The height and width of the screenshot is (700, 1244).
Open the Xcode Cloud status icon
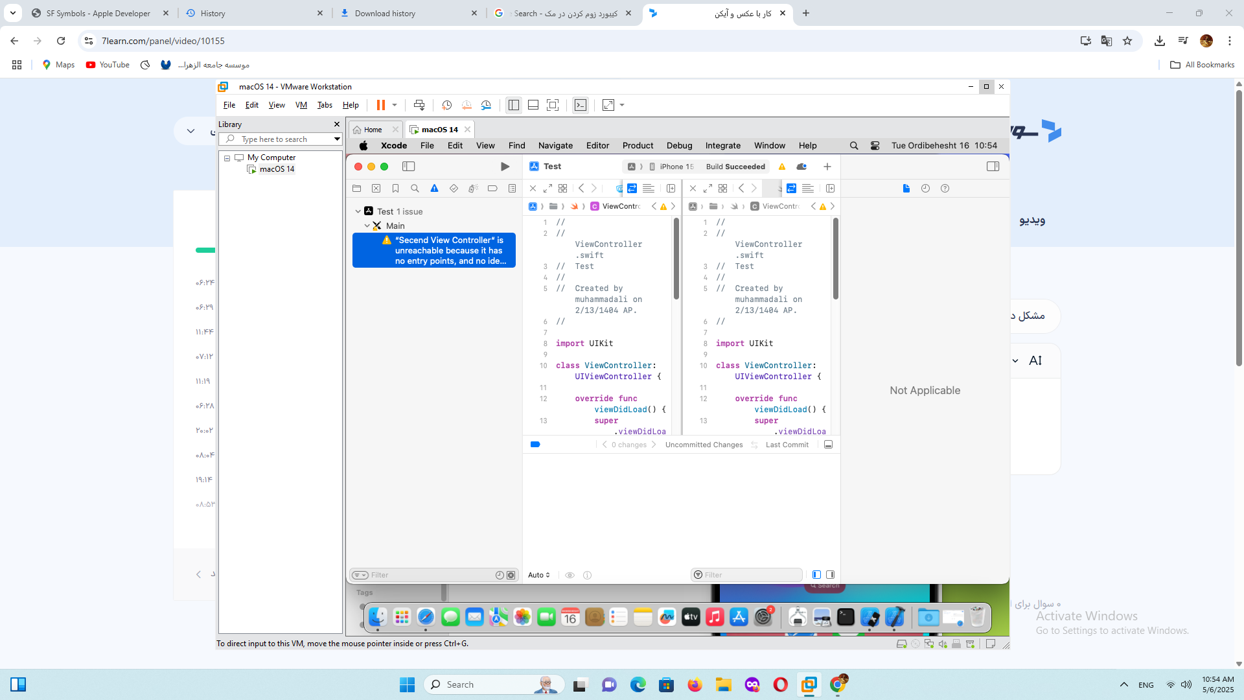point(801,167)
